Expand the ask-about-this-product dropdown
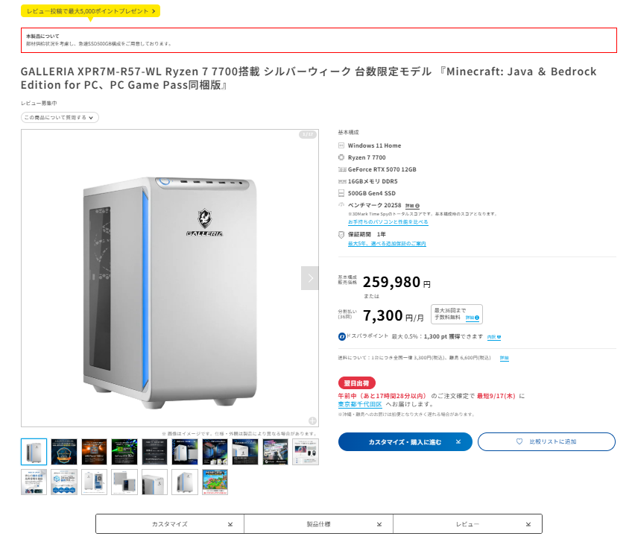Screen dimensions: 632x551 click(60, 117)
